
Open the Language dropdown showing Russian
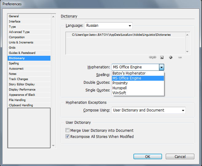click(x=109, y=26)
